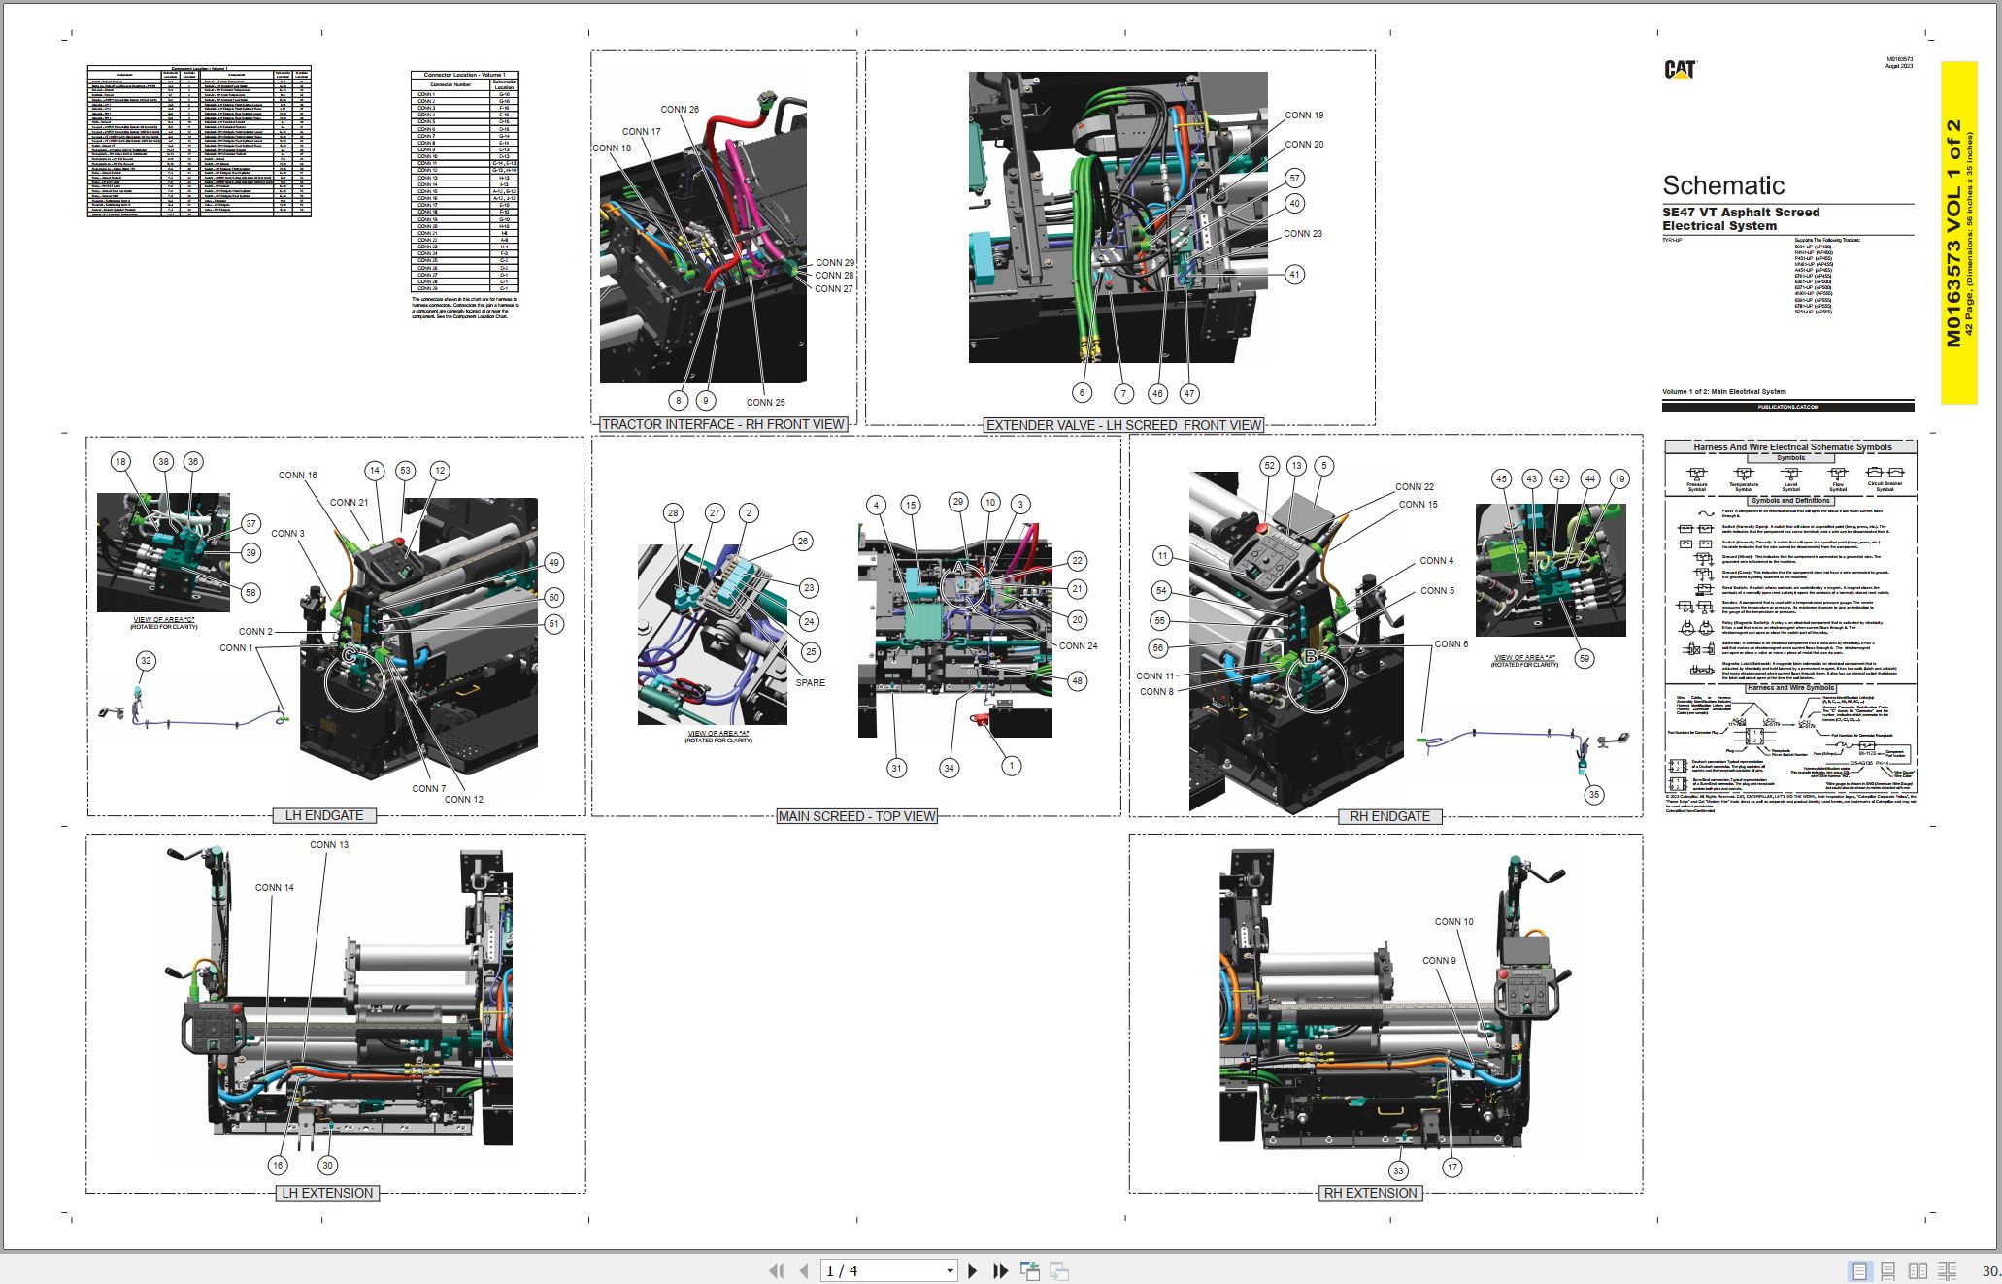This screenshot has width=2002, height=1284.
Task: Click the CAT logo on the title block
Action: coord(1680,70)
